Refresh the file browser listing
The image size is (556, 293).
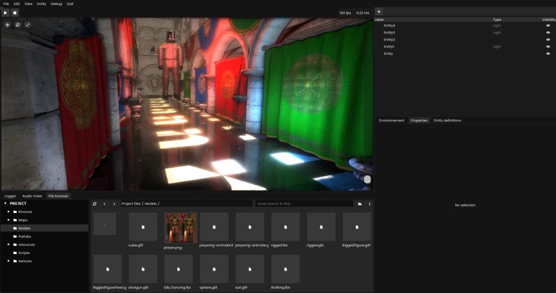click(95, 204)
